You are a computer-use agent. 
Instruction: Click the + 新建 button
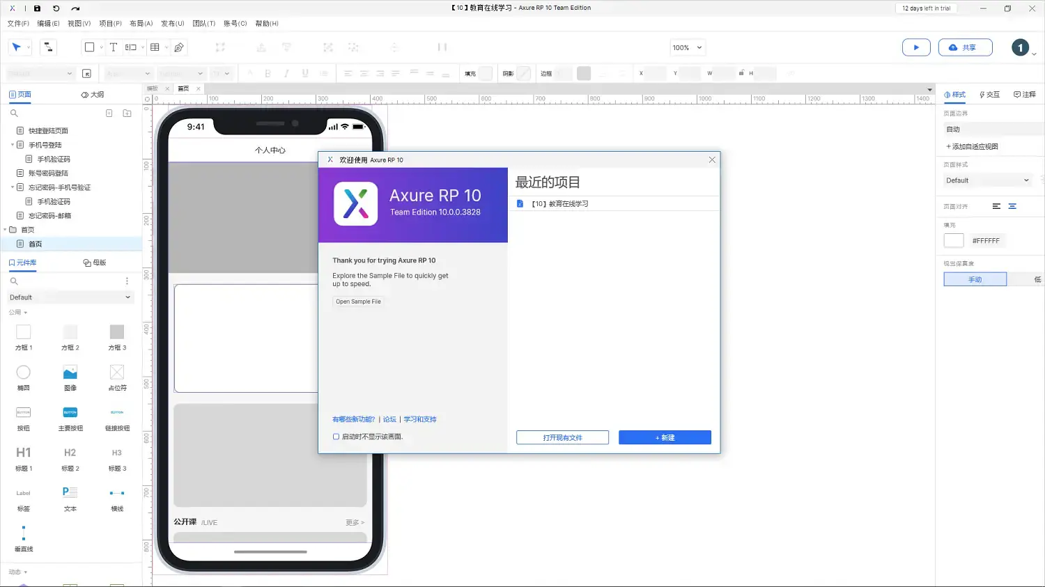click(665, 437)
